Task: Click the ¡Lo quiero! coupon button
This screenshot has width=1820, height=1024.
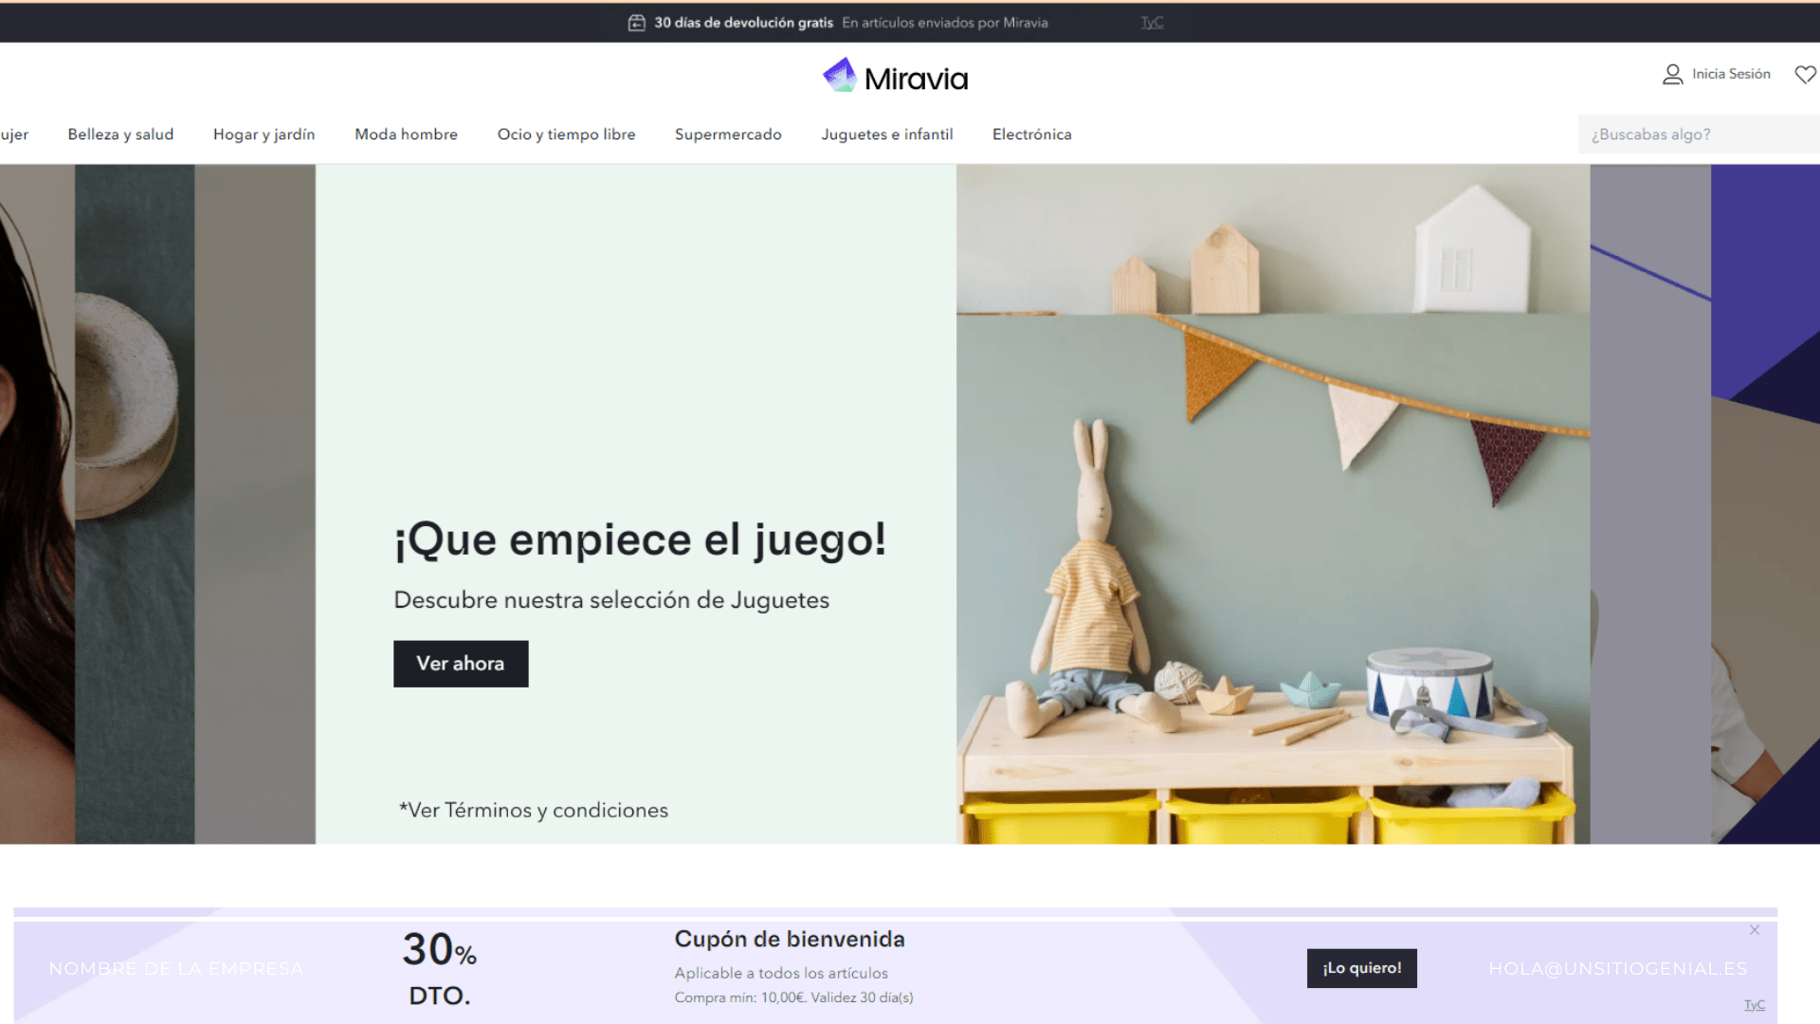Action: [x=1361, y=968]
